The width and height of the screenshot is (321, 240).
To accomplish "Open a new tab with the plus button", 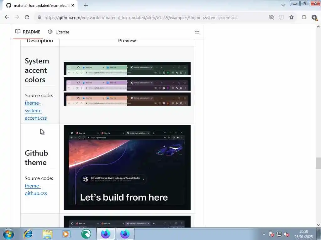I will click(86, 5).
